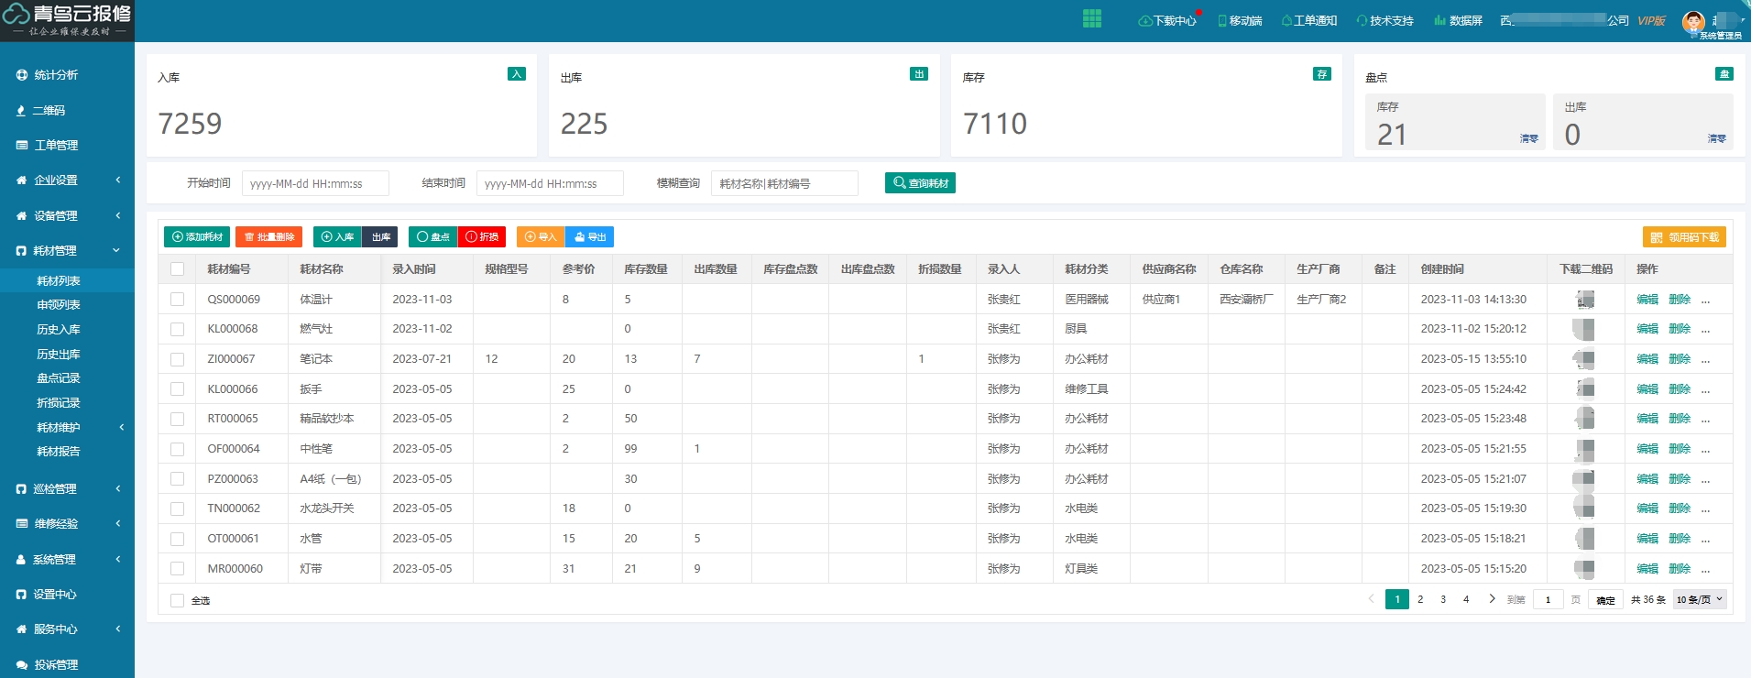This screenshot has height=678, width=1751.
Task: Open 工单通知 notification bell
Action: click(x=1286, y=21)
